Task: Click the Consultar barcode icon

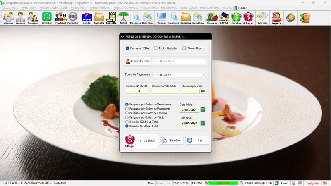Action: (73, 18)
